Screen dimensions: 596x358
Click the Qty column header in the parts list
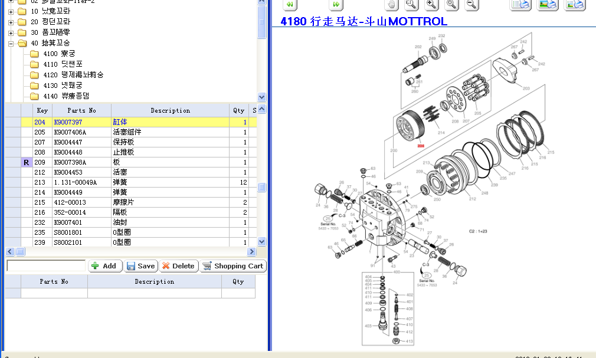(x=239, y=111)
